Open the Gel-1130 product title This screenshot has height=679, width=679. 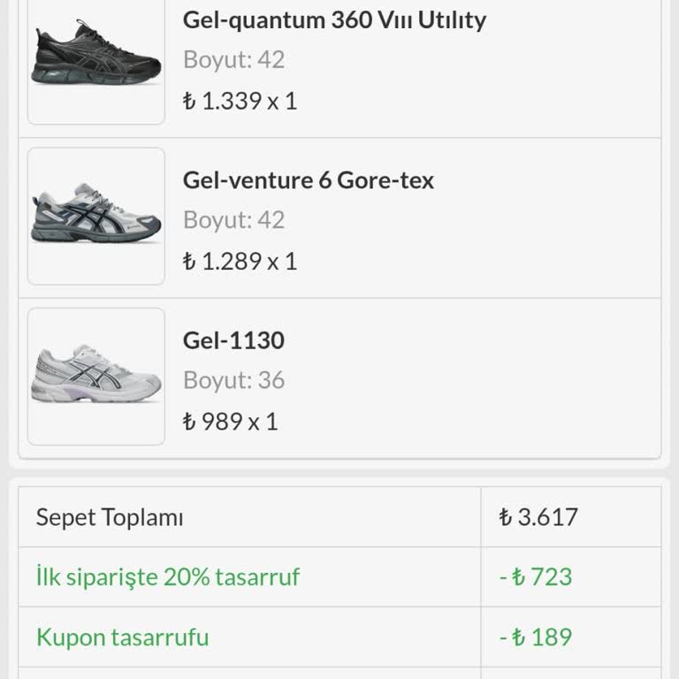(233, 340)
